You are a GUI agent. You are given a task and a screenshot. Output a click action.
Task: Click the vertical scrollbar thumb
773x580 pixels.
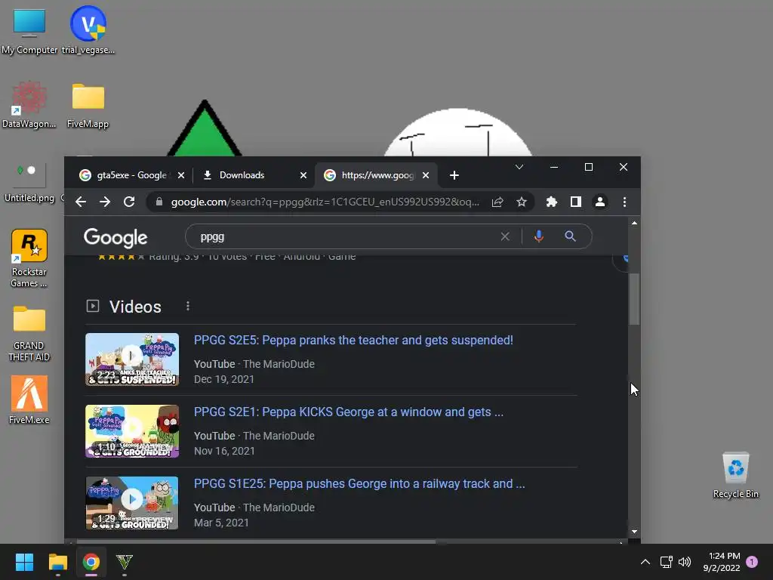click(634, 299)
